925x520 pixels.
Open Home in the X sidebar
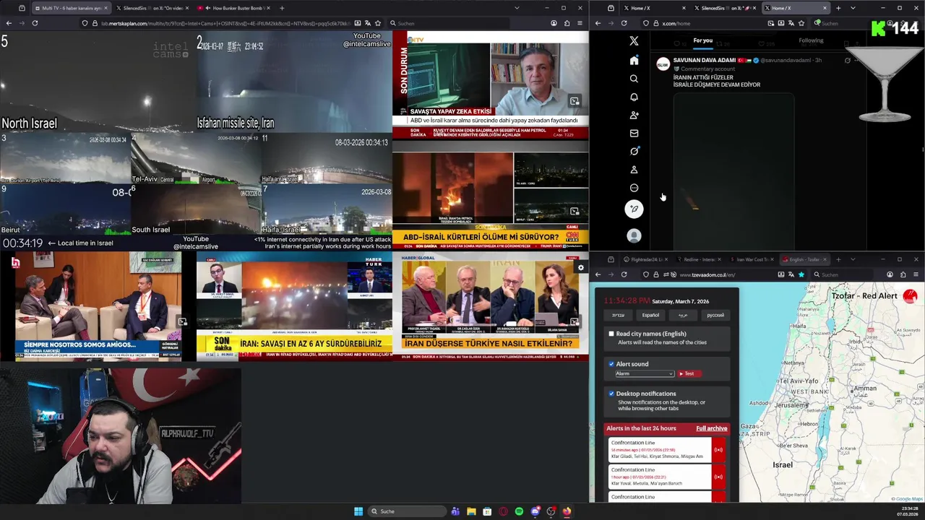634,61
